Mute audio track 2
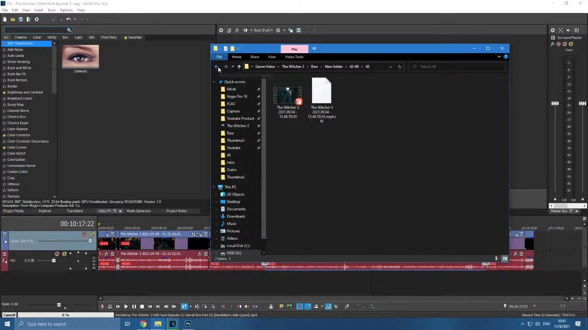Image resolution: width=588 pixels, height=330 pixels. coord(57,254)
